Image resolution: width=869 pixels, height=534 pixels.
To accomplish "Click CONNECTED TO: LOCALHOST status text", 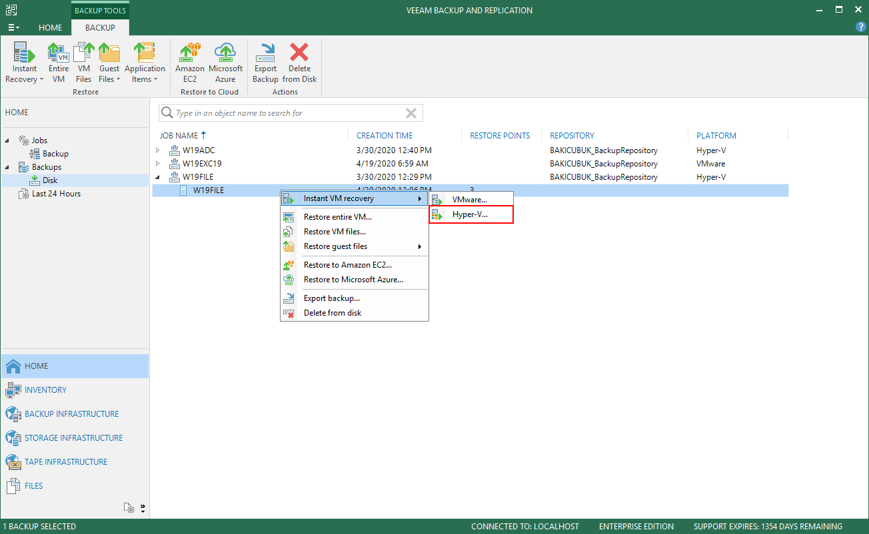I will coord(526,527).
